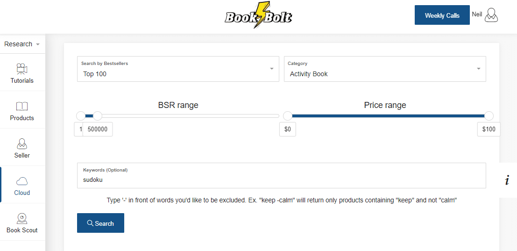Select the Cloud menu label
This screenshot has height=251, width=517.
coord(22,193)
